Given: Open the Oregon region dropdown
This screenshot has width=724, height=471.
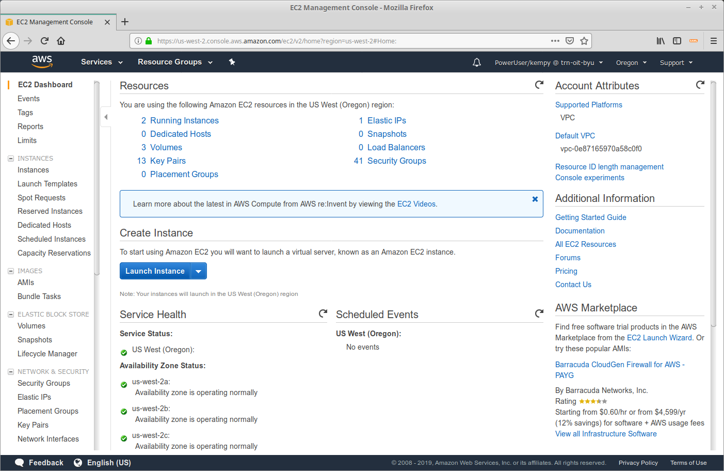Looking at the screenshot, I should [631, 62].
